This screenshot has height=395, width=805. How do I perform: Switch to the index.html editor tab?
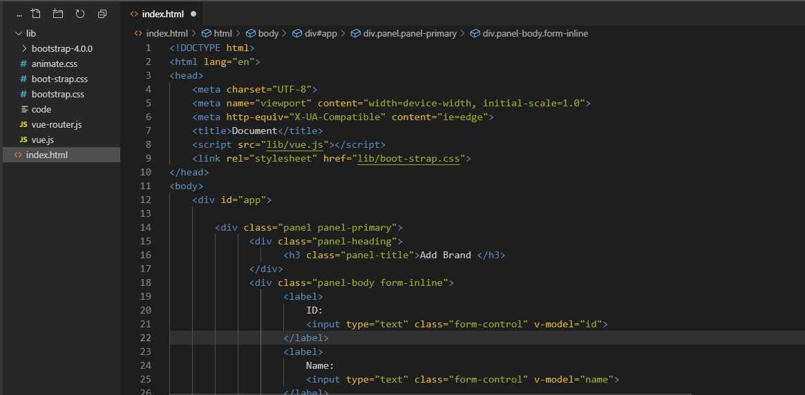(x=163, y=15)
